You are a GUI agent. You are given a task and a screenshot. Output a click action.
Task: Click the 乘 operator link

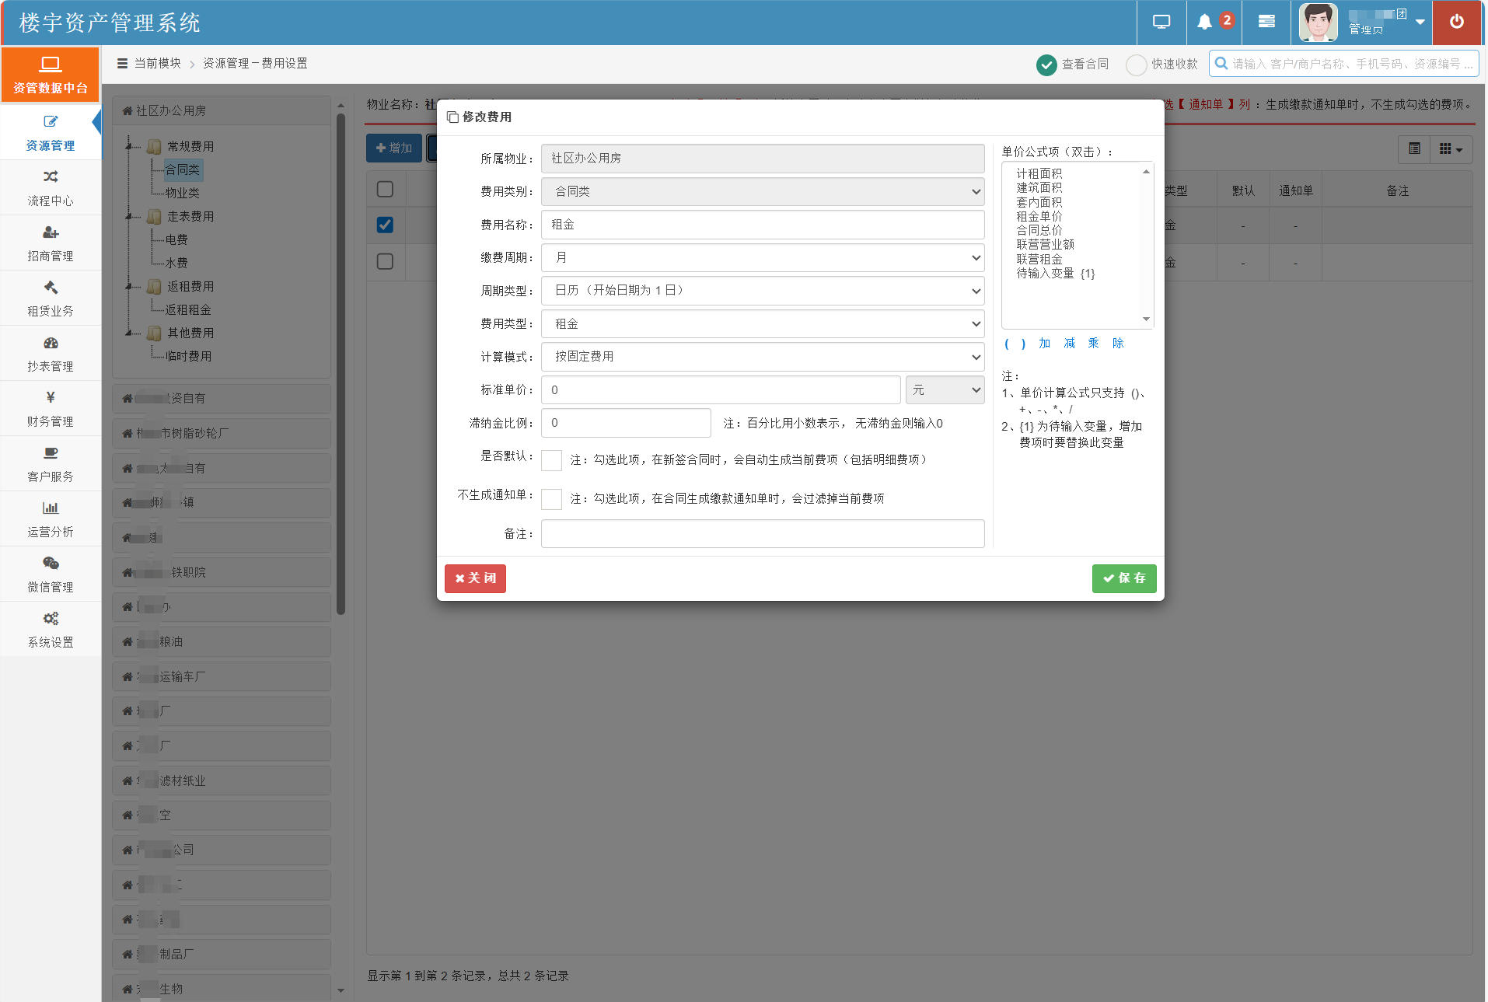click(1093, 343)
